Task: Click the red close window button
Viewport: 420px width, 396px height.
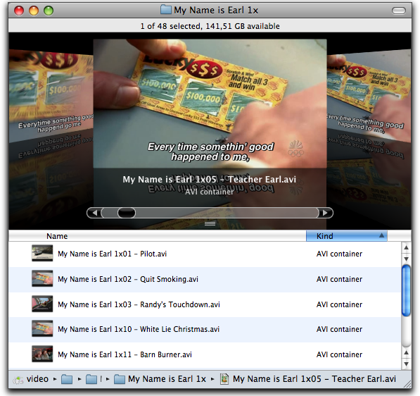Action: pyautogui.click(x=19, y=11)
